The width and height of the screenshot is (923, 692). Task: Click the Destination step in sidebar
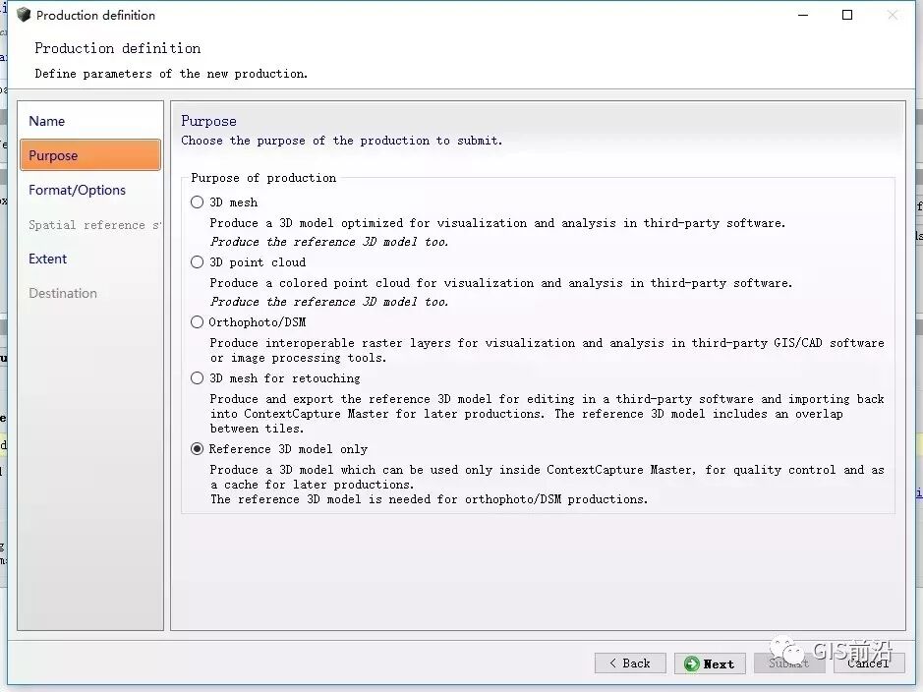(x=90, y=293)
